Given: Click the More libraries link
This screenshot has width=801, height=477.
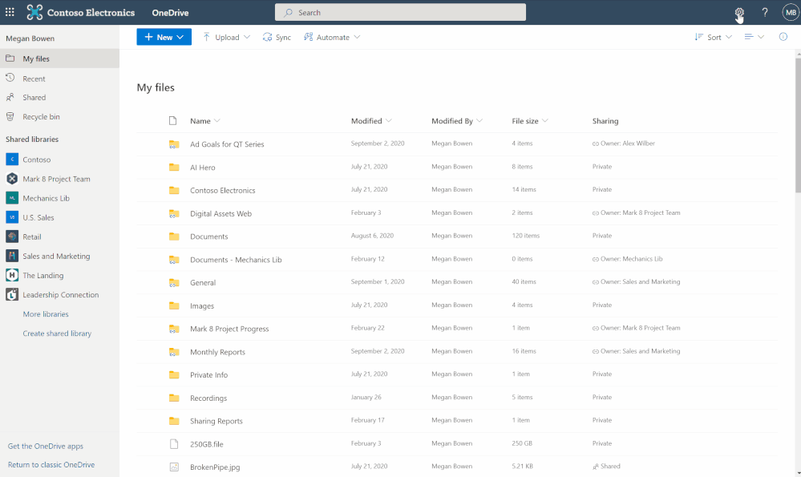Looking at the screenshot, I should [46, 314].
